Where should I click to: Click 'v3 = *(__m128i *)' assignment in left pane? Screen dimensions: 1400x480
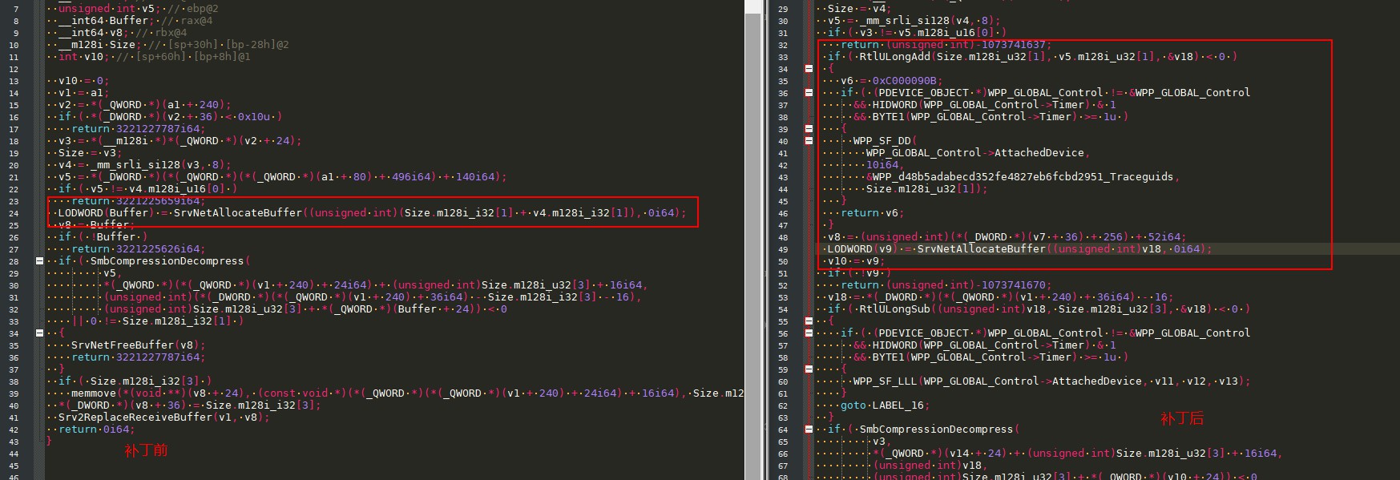point(180,140)
